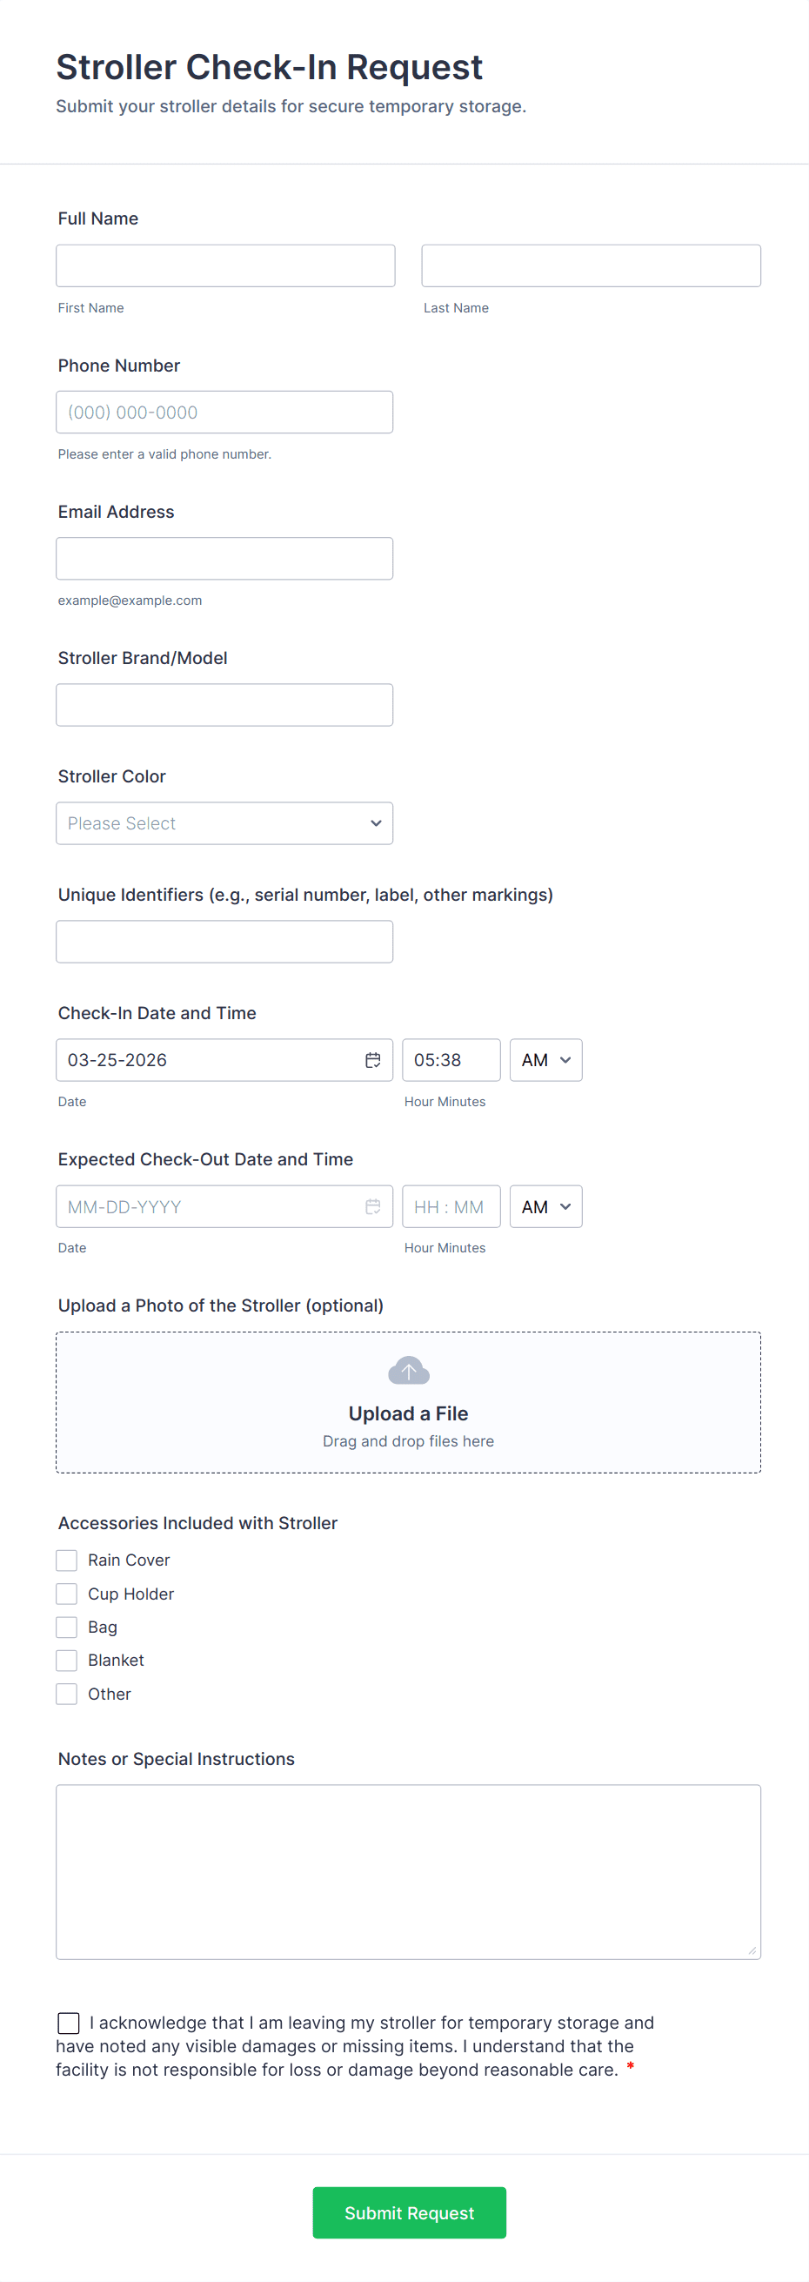Tick the Cup Holder accessory box
809x2282 pixels.
66,1593
